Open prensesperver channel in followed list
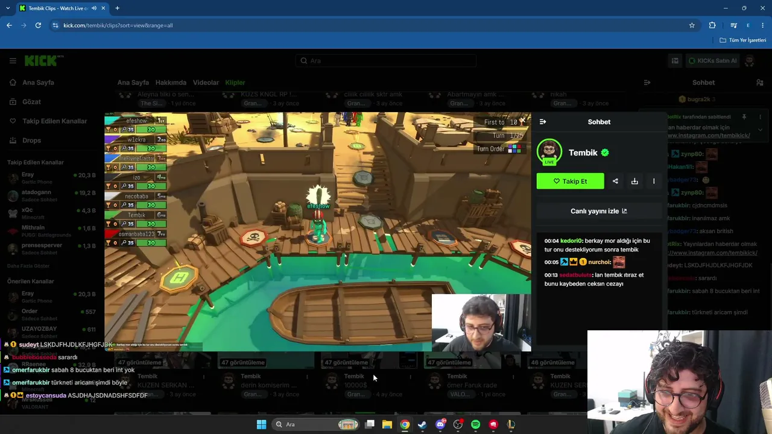This screenshot has height=434, width=772. 52,248
